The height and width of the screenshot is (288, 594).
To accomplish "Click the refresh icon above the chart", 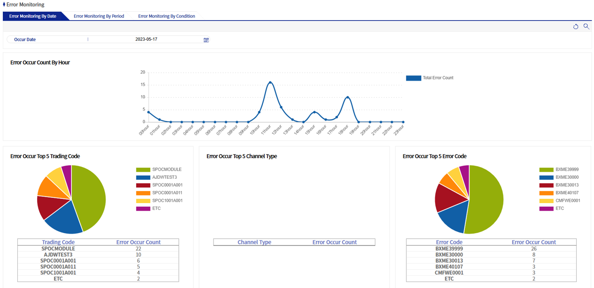I will pos(576,27).
